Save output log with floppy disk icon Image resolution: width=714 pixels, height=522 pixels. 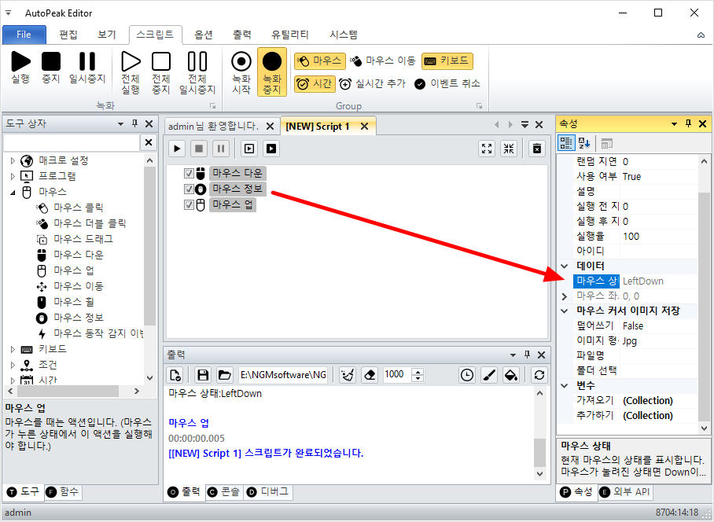tap(203, 375)
